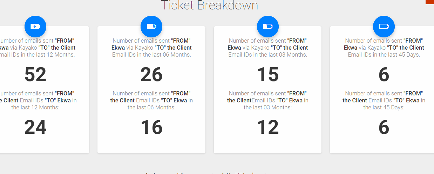Click the bottom number 6 in the 45 Days card

[x=384, y=127]
